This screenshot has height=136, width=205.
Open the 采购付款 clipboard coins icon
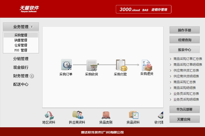point(121,65)
